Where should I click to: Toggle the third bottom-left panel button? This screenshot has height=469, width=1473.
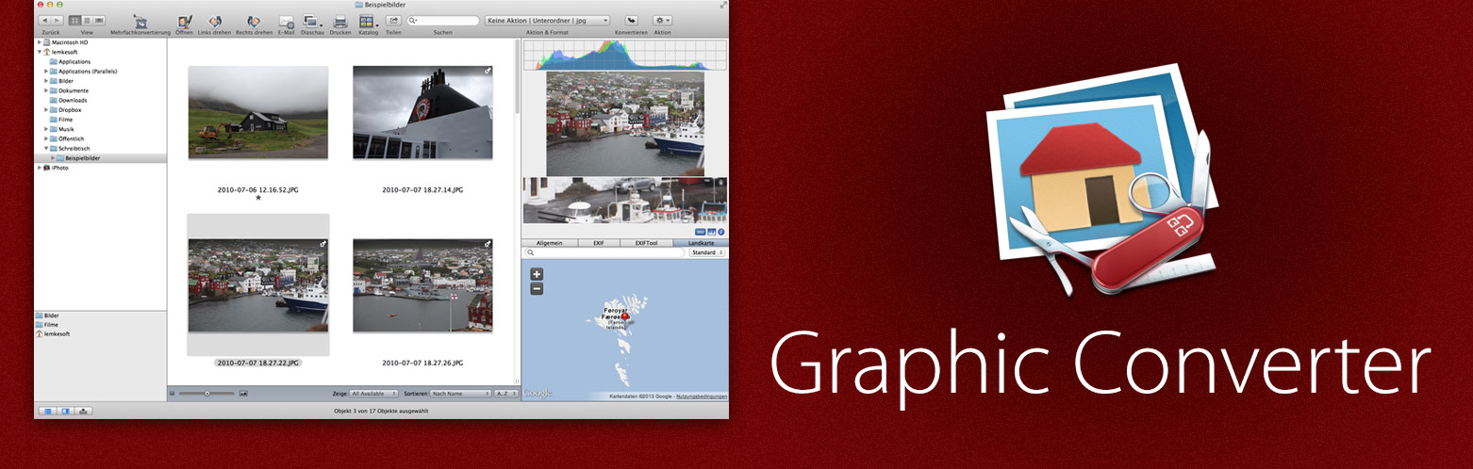(x=84, y=411)
